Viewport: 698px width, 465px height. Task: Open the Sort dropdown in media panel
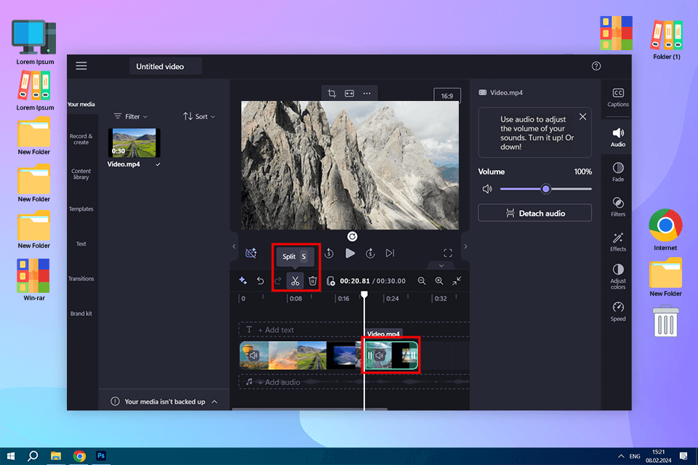click(199, 116)
